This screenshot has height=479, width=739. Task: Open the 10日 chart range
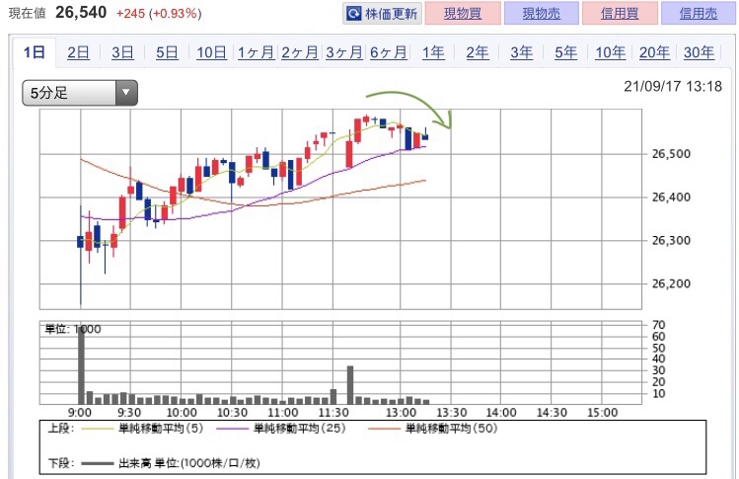click(211, 52)
